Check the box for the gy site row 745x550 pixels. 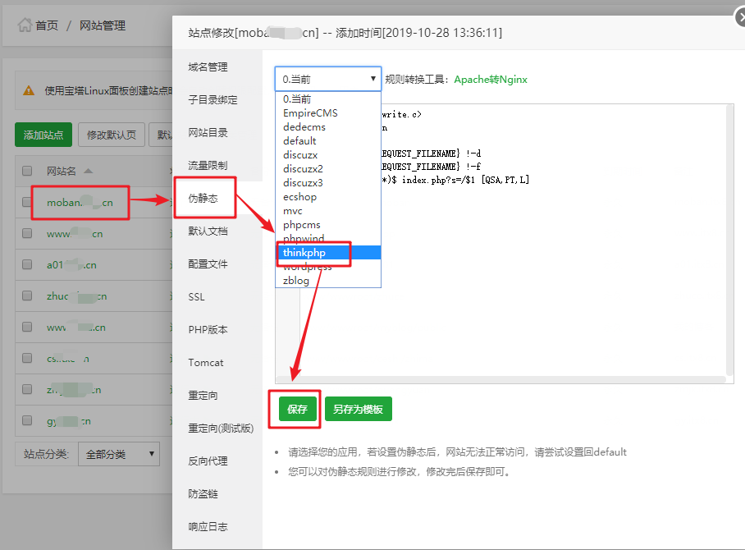(x=27, y=420)
